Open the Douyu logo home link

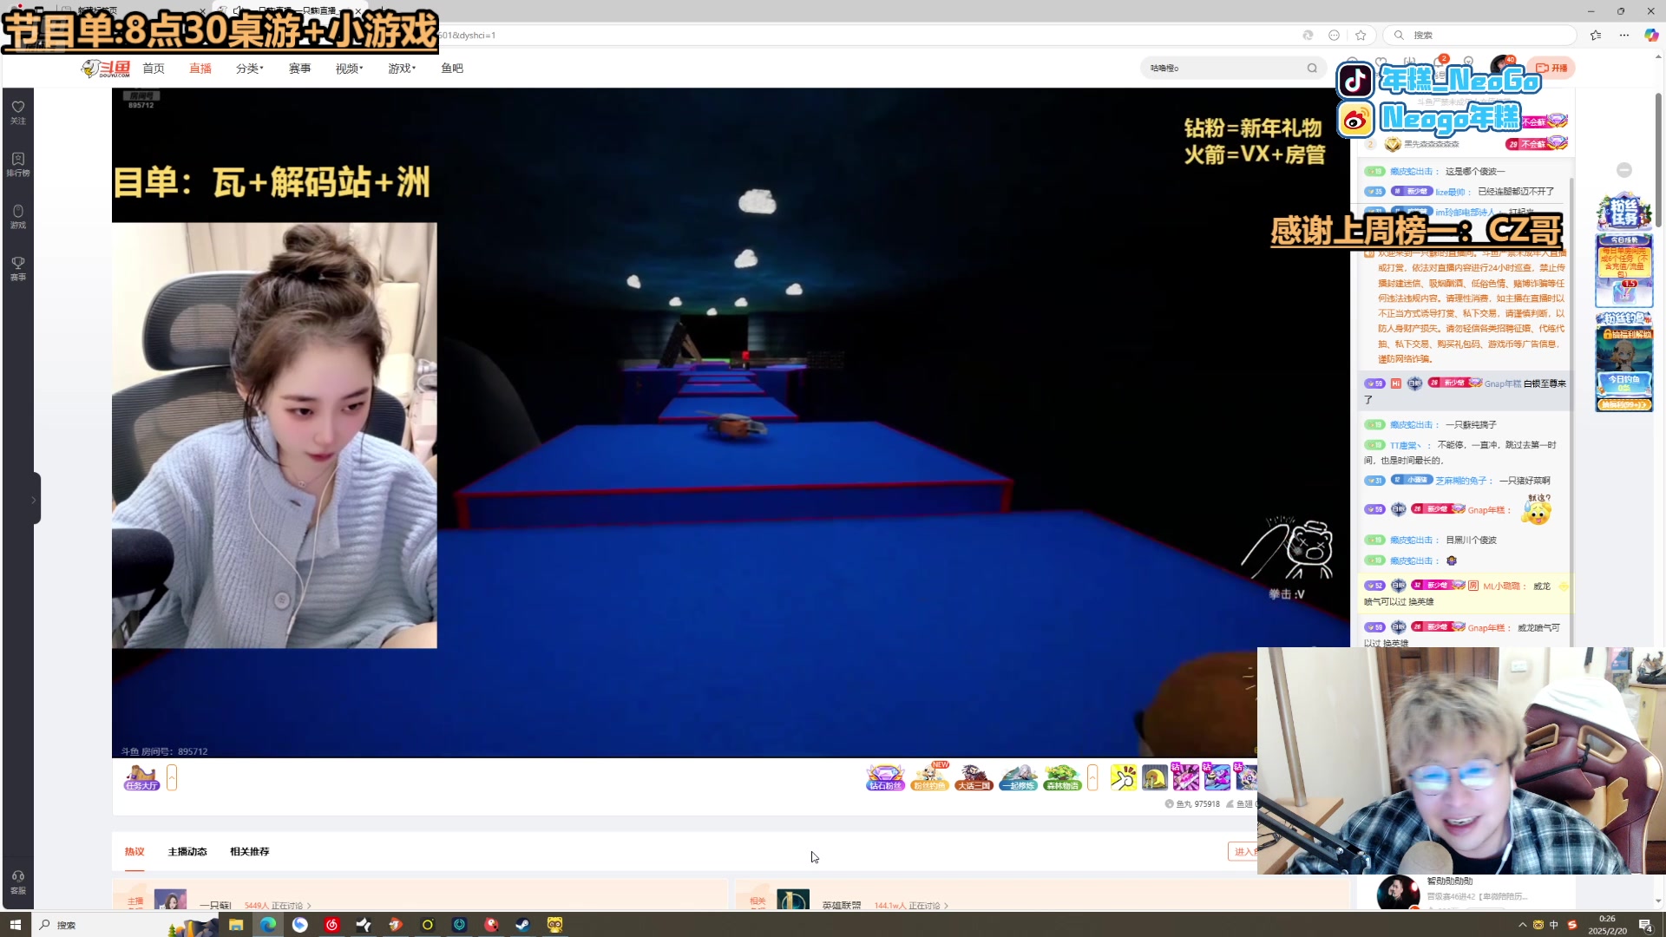point(106,69)
